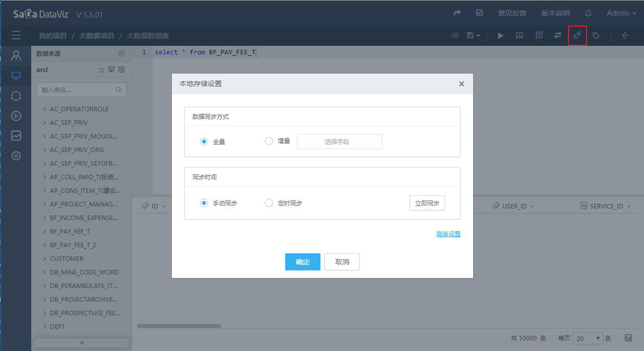644x351 pixels.
Task: Open the play-circle sidebar icon
Action: tap(16, 116)
